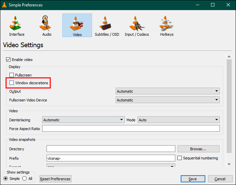Tick the Window decorations checkbox
236x185 pixels.
click(x=12, y=83)
